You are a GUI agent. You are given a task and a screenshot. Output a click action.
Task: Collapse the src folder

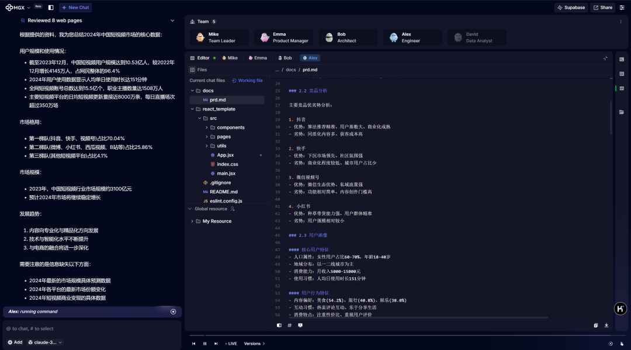200,118
